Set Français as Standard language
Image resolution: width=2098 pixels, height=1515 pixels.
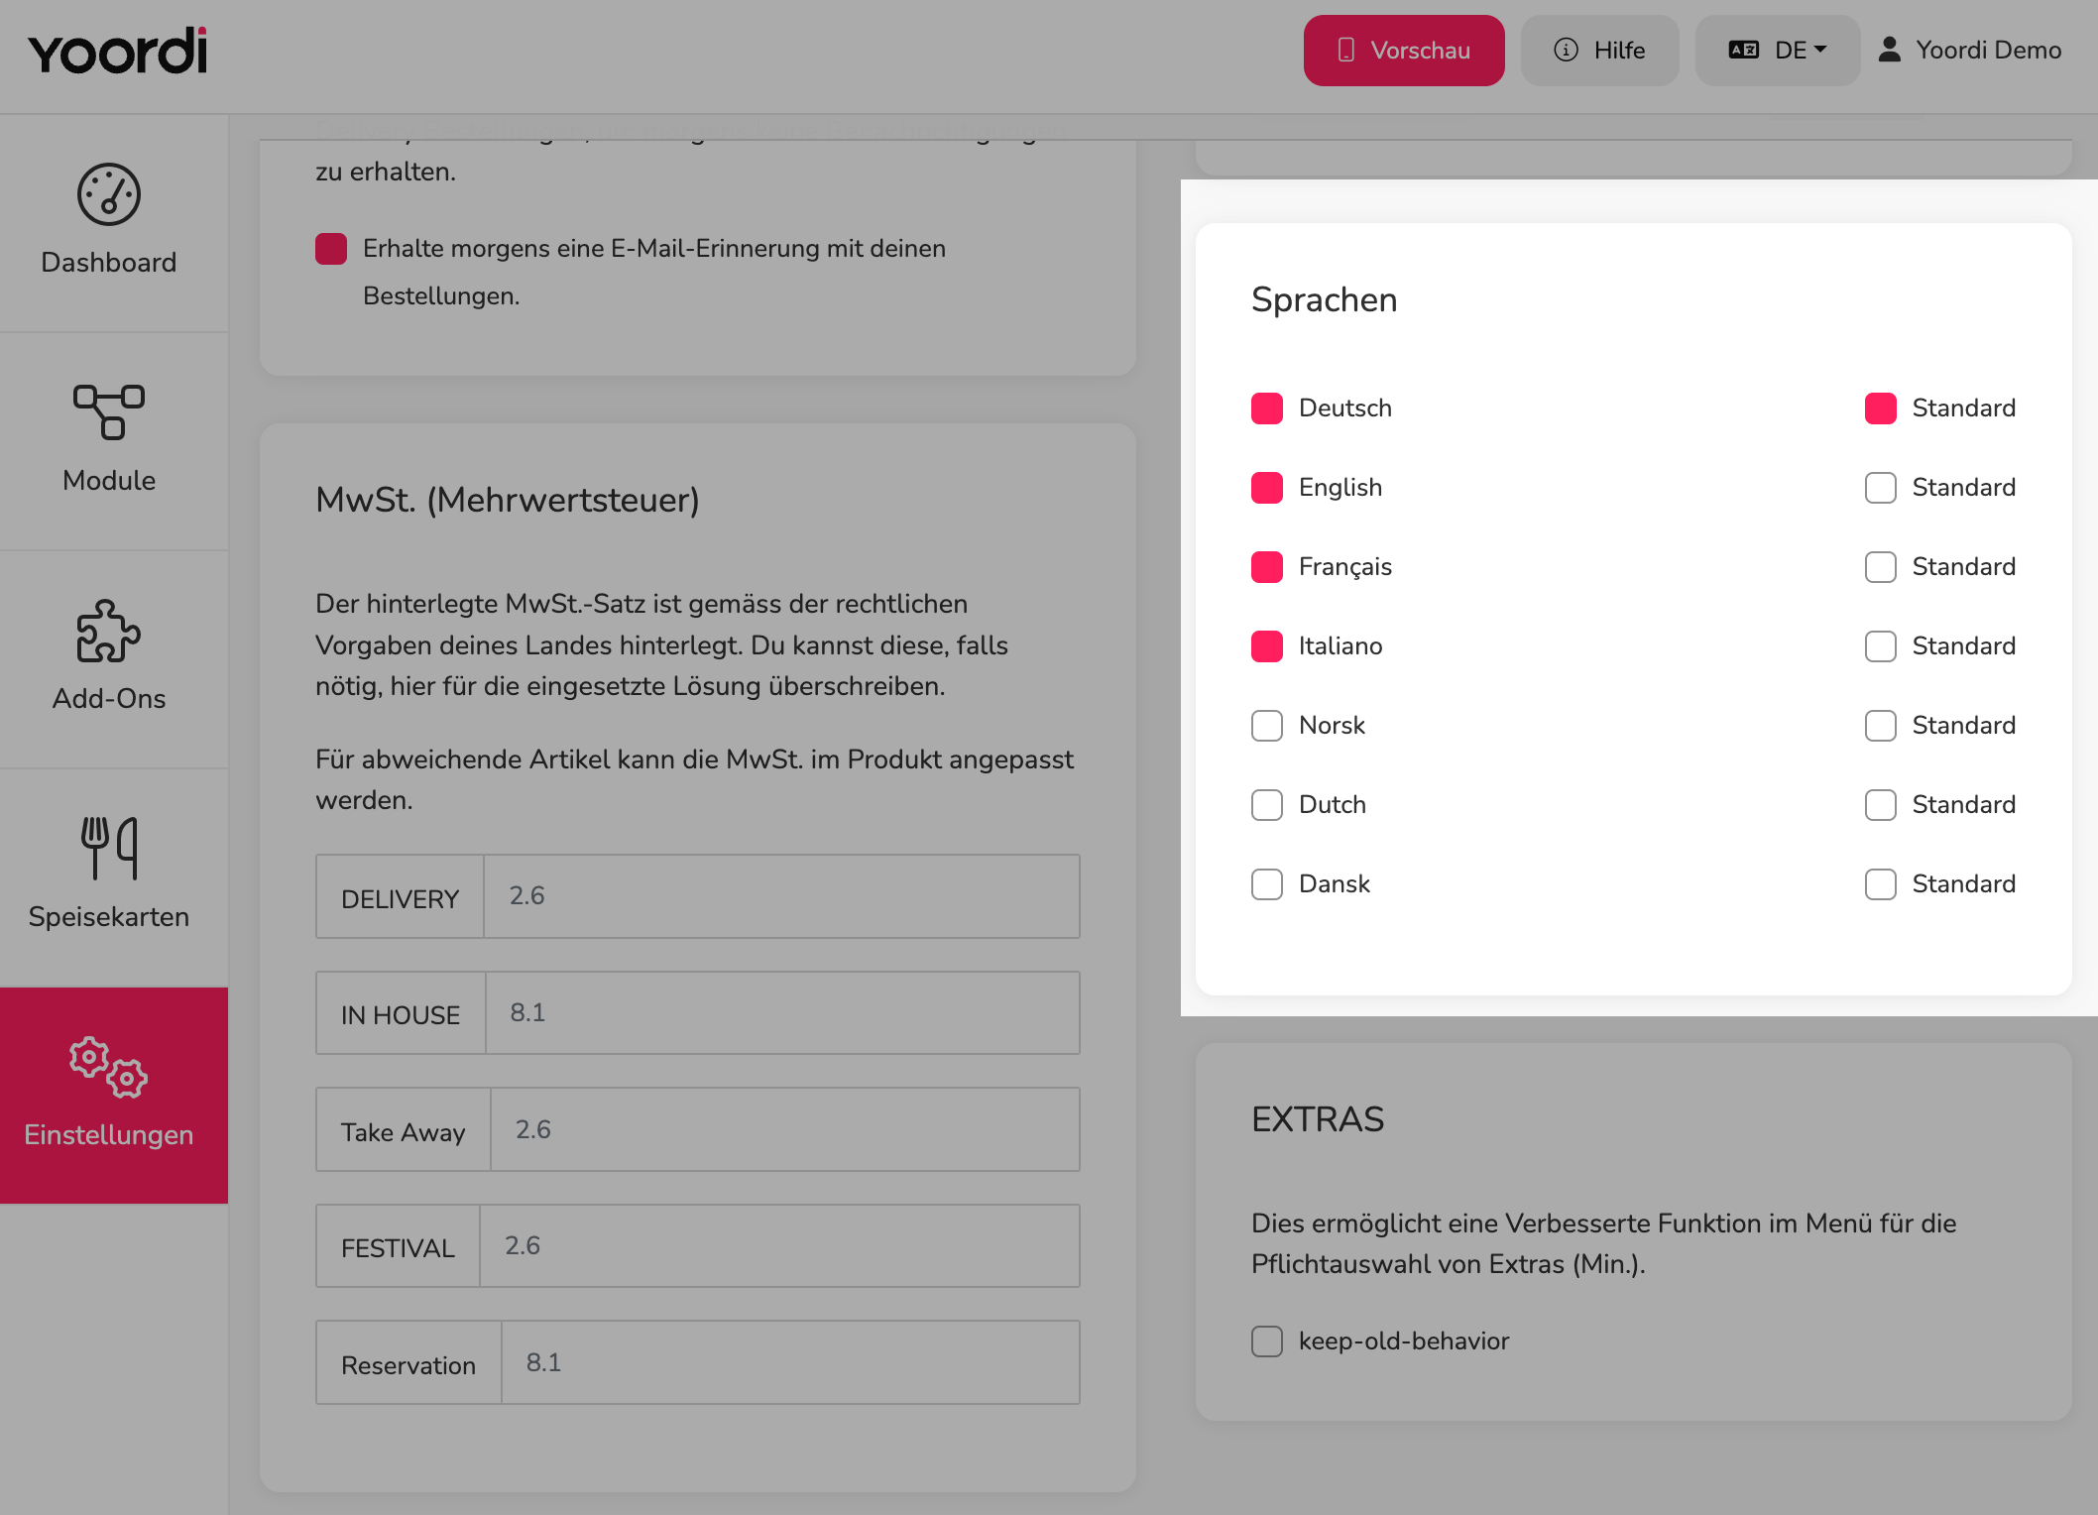point(1881,567)
